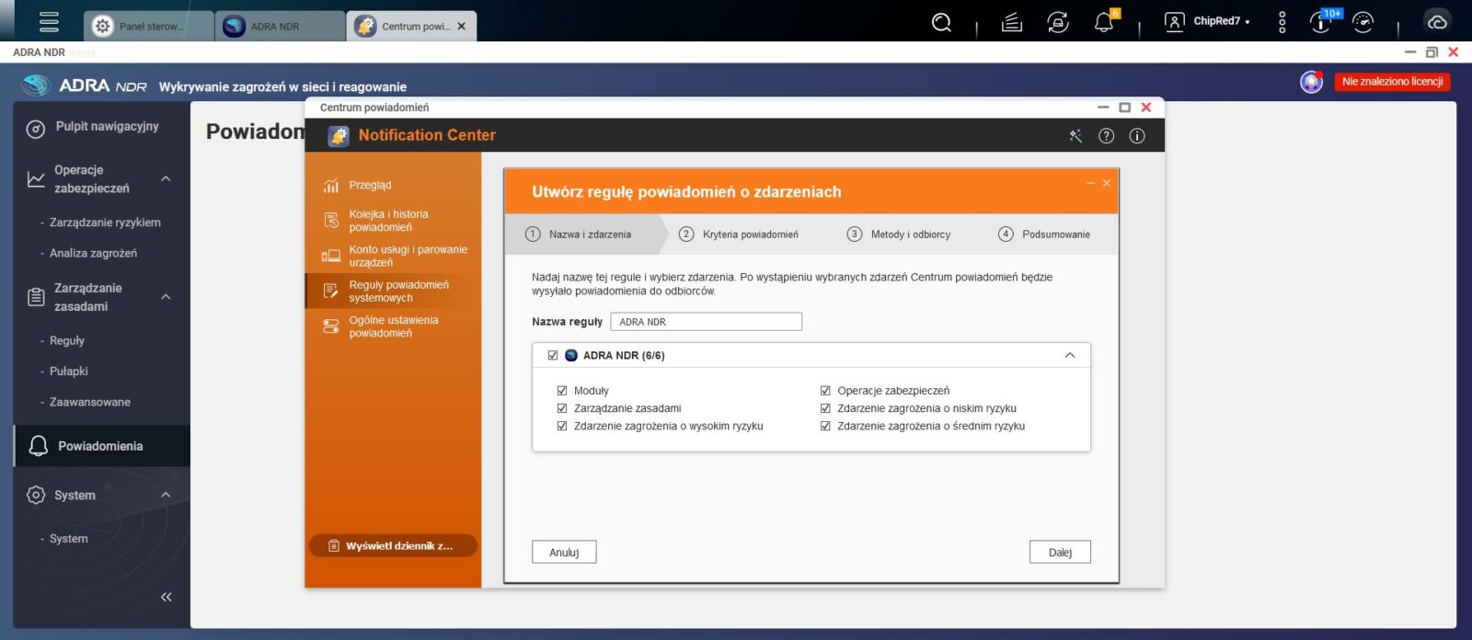Open the notifications bell in top bar
Screen dimensions: 1472x640
[x=1104, y=22]
